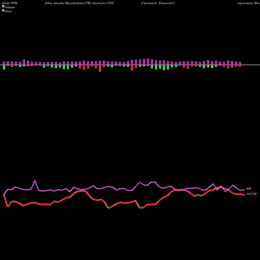Select the Volume legend label
The image size is (260, 260).
(10, 7)
